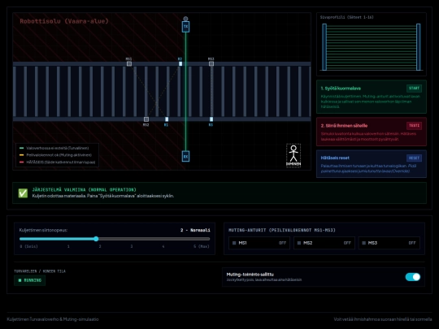Click the 'MUTING-ANTURIT' section heading
Screen dimensions: 439x329
[x=281, y=230]
